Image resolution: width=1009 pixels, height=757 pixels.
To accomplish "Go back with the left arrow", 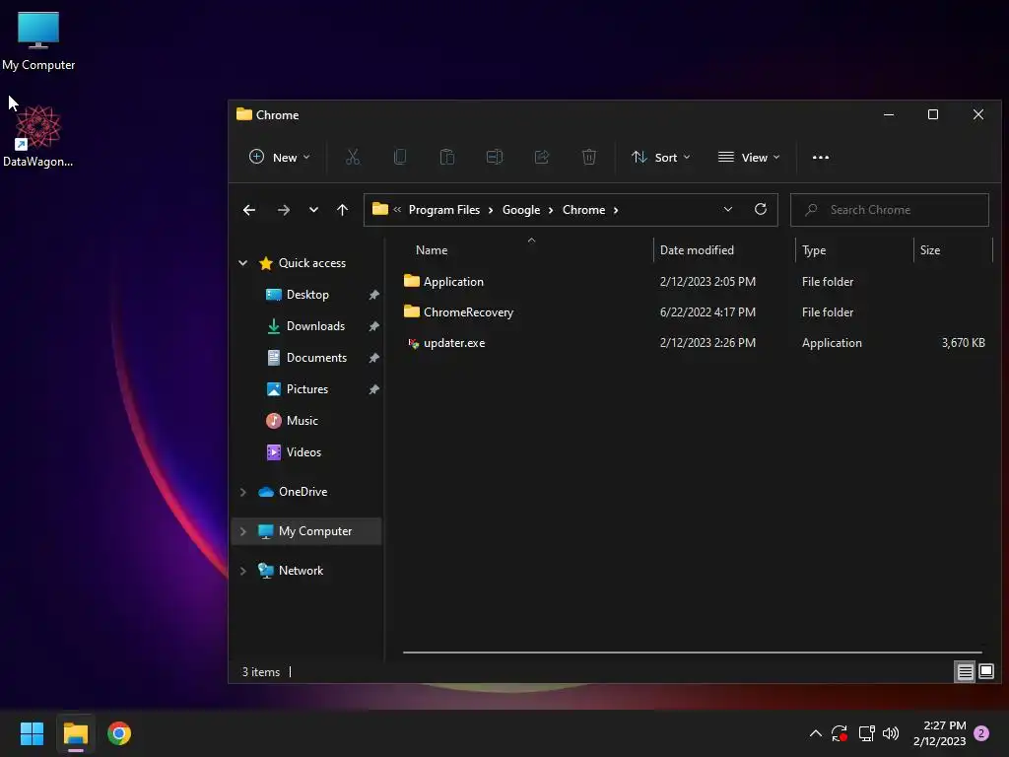I will click(249, 210).
